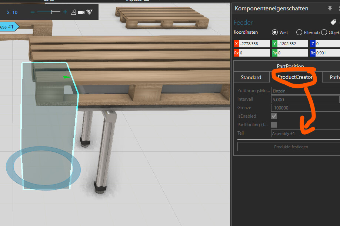
Task: Edit the Y coordinate field
Action: (x=293, y=44)
